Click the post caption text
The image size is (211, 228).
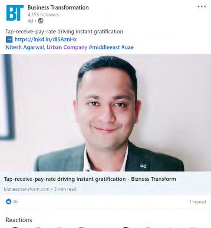pos(64,31)
